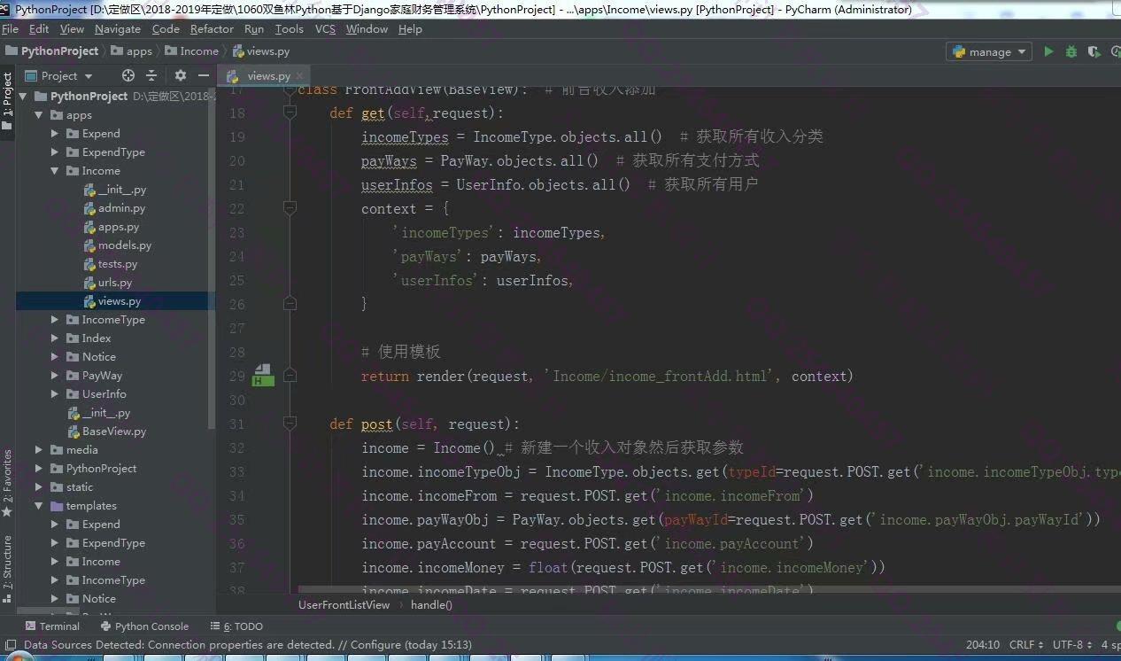Select the Index folder
Image resolution: width=1121 pixels, height=661 pixels.
pyautogui.click(x=89, y=338)
